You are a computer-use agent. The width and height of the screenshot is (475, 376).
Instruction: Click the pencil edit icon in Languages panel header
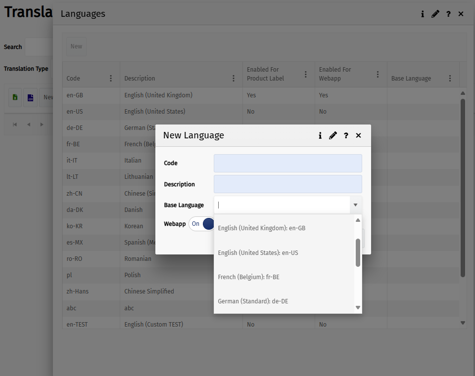click(435, 14)
